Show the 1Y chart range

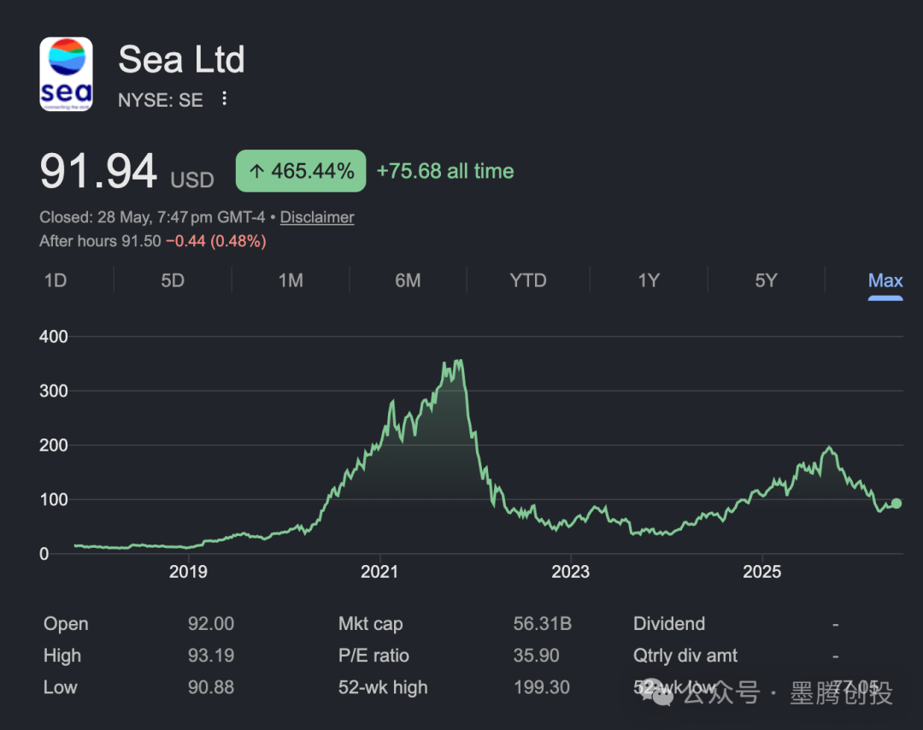[x=649, y=280]
